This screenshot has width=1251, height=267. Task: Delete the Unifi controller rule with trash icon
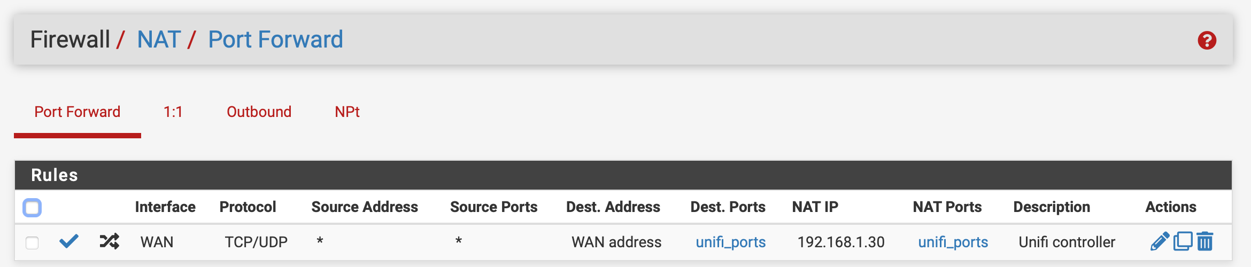(x=1205, y=241)
